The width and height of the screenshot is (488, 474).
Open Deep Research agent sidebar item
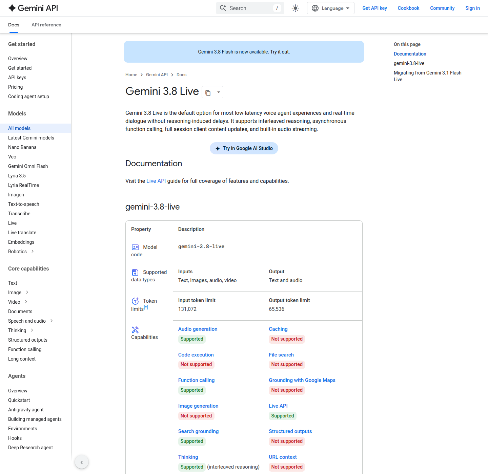click(30, 448)
